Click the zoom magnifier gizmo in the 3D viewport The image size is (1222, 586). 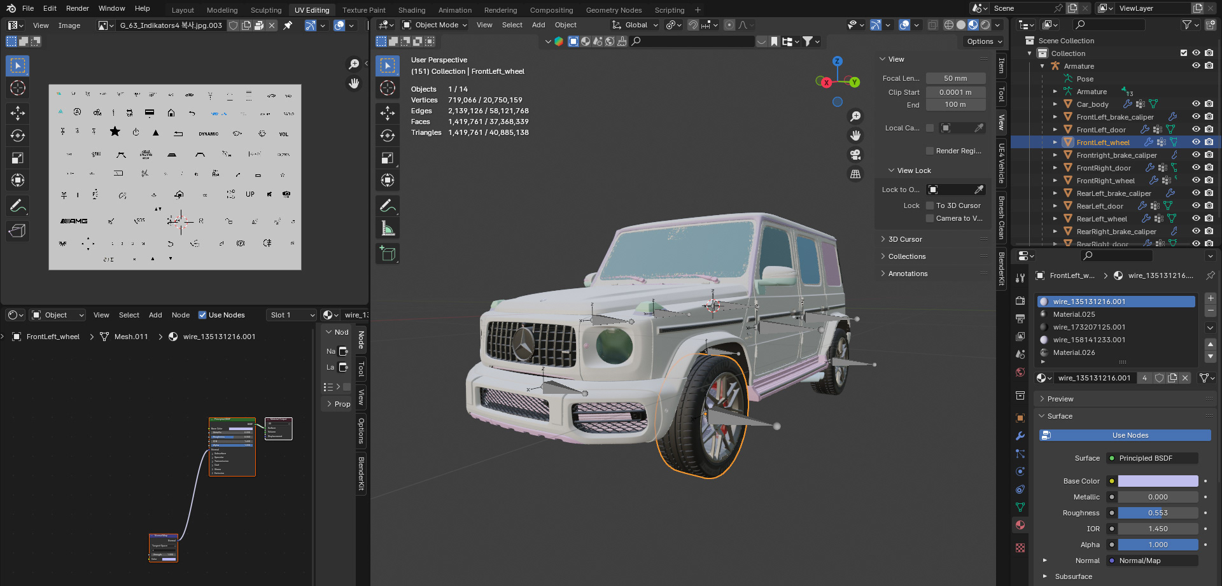(x=855, y=116)
